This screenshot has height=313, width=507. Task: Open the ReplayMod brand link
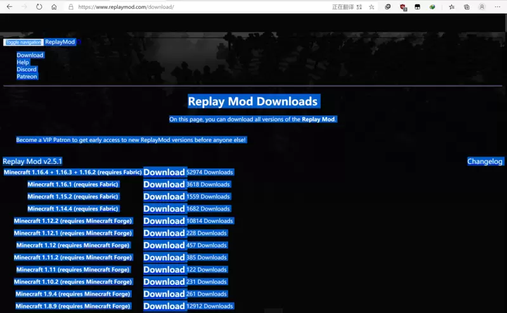(60, 42)
